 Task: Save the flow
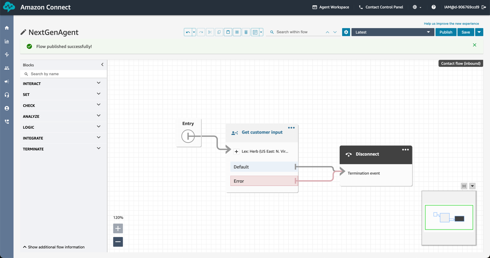[466, 32]
